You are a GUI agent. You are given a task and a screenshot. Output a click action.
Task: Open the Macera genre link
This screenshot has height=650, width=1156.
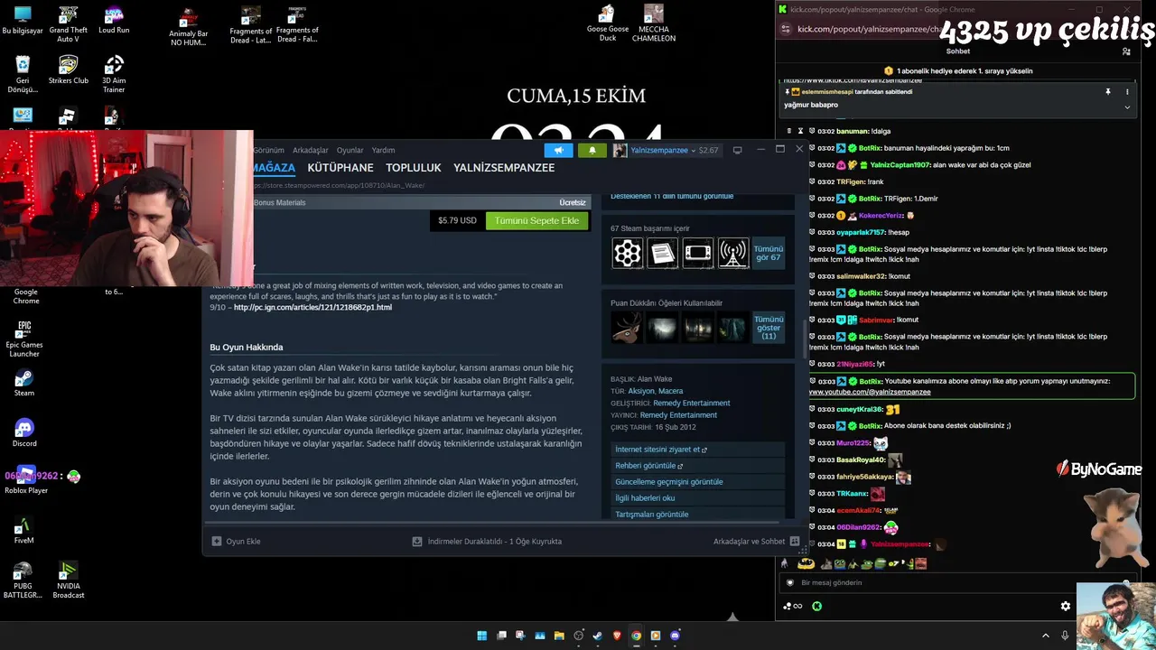pyautogui.click(x=671, y=391)
